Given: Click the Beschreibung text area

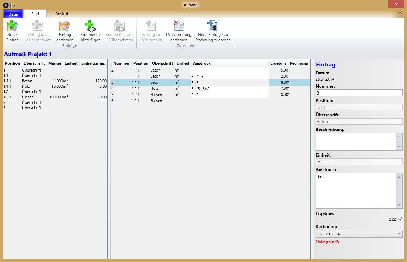Looking at the screenshot, I should pos(356,142).
